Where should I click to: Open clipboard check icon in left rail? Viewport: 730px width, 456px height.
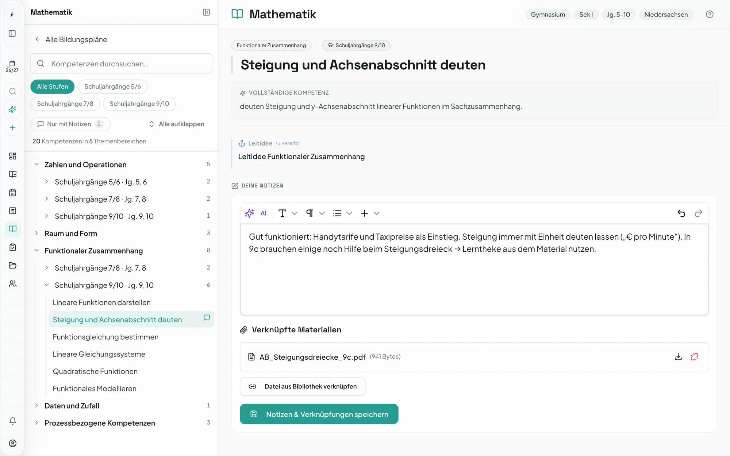[12, 247]
